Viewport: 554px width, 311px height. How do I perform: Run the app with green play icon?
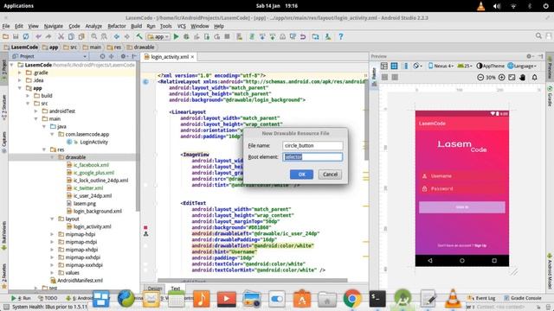[176, 36]
